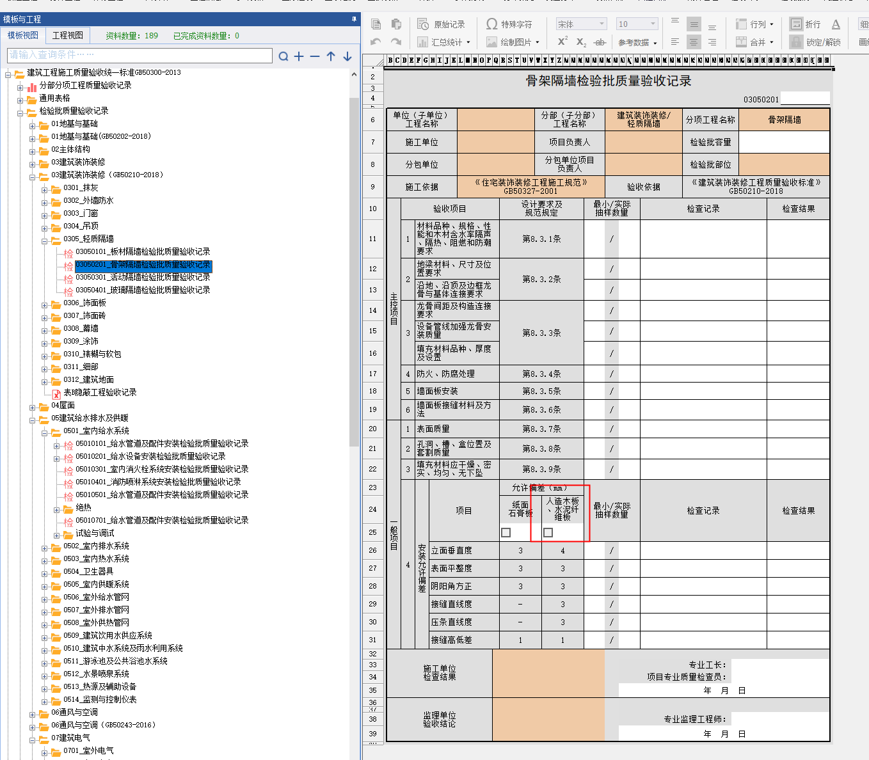Open the 宋体 font family dropdown
Image resolution: width=869 pixels, height=760 pixels.
581,24
